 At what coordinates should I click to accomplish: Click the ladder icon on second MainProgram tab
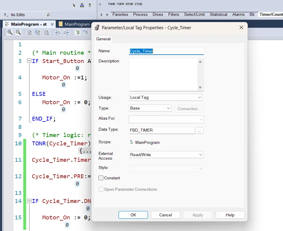(x=61, y=24)
